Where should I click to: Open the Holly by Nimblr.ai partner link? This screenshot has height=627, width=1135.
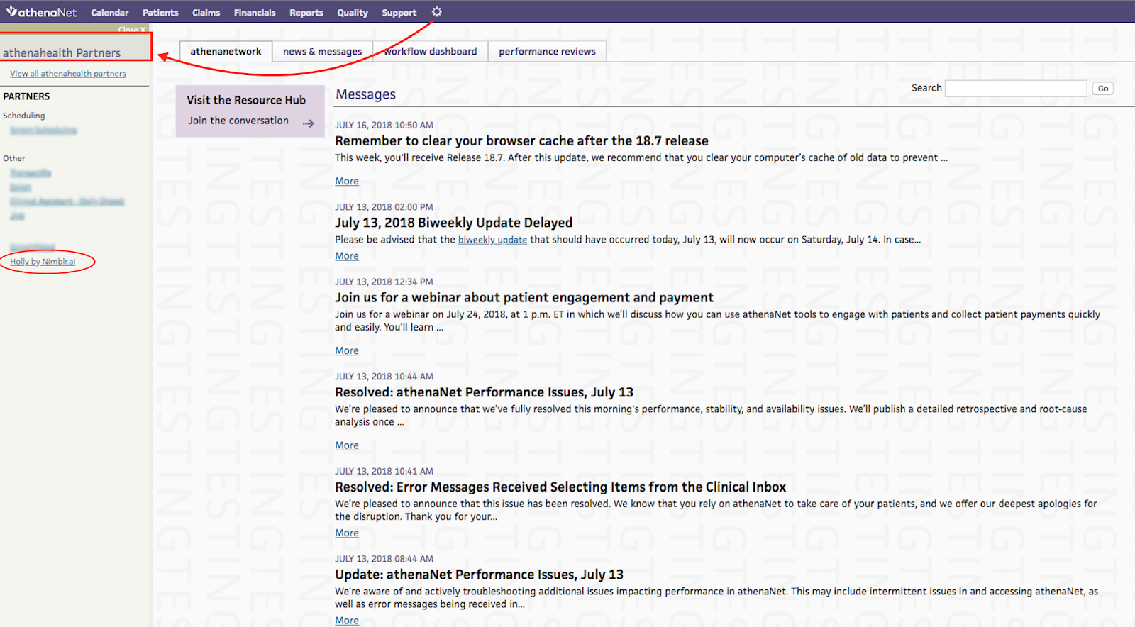[43, 262]
